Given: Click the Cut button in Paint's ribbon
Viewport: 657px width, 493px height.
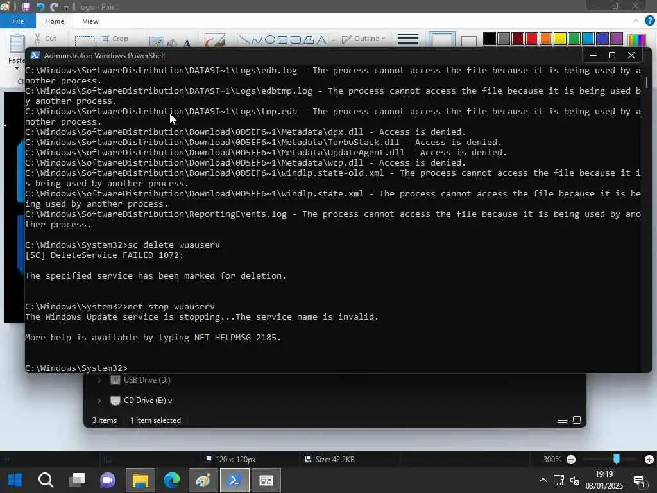Looking at the screenshot, I should pyautogui.click(x=46, y=39).
